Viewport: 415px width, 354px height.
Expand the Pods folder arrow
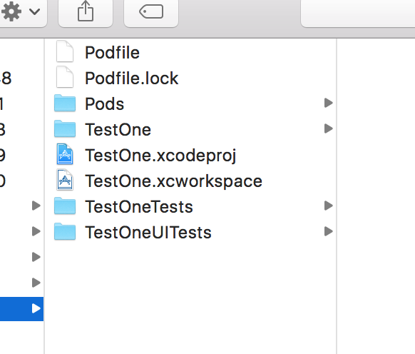[329, 103]
